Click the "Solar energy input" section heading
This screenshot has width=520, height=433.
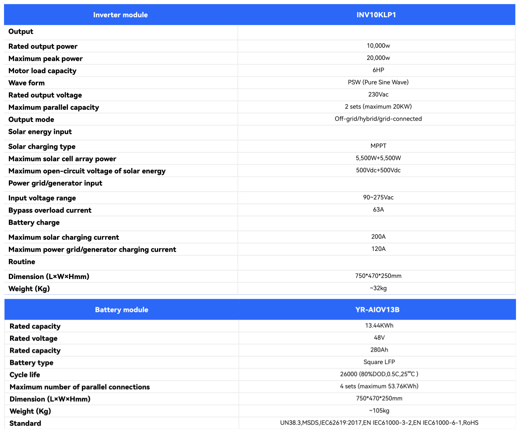click(40, 131)
